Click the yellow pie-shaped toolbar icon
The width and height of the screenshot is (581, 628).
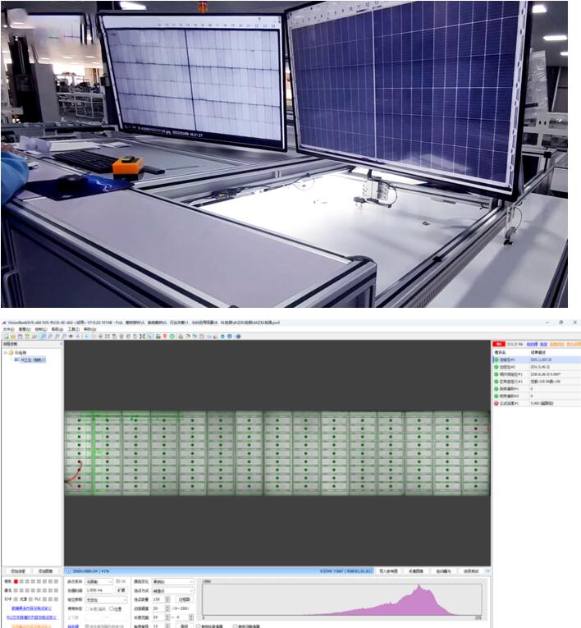click(x=187, y=337)
